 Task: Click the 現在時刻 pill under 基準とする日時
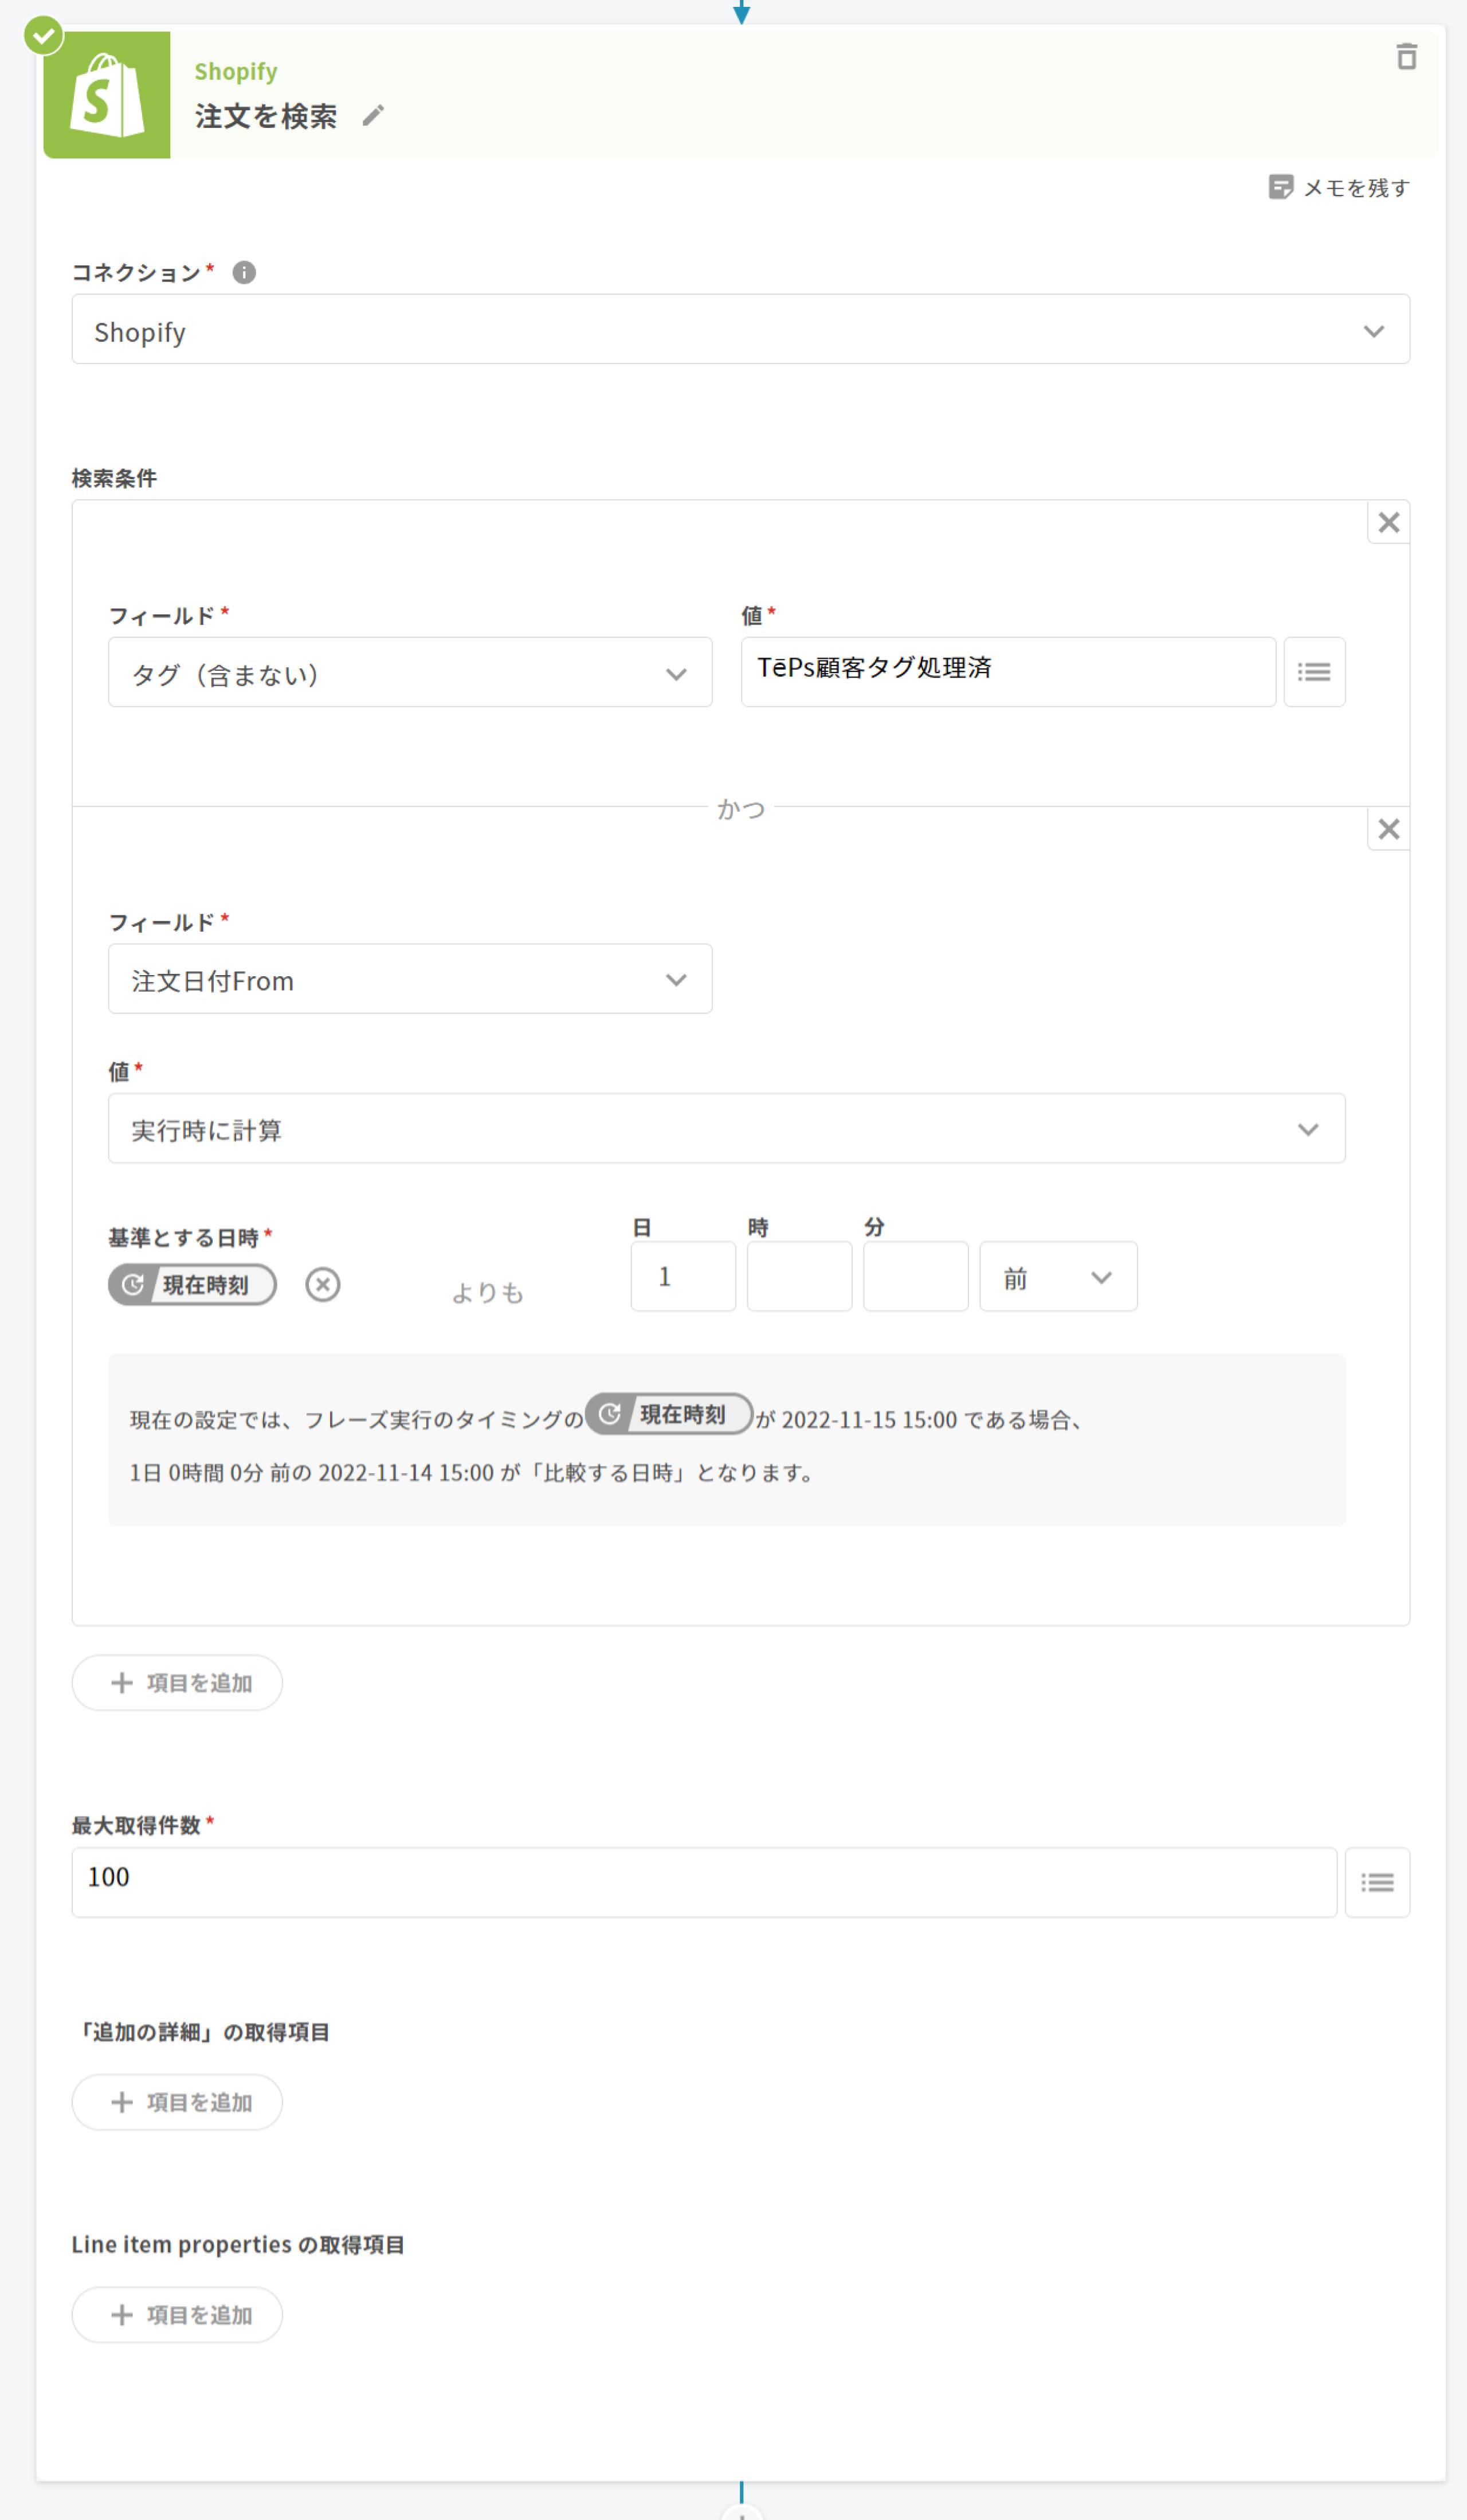pos(193,1285)
